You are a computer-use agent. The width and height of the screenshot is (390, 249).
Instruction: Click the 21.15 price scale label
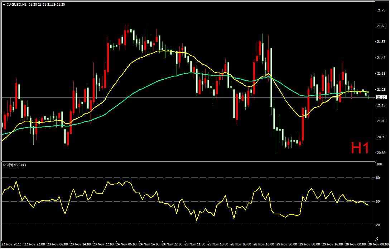(x=381, y=105)
